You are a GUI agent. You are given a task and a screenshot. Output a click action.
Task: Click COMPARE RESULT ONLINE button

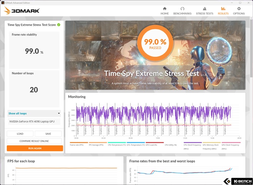[x=34, y=141]
